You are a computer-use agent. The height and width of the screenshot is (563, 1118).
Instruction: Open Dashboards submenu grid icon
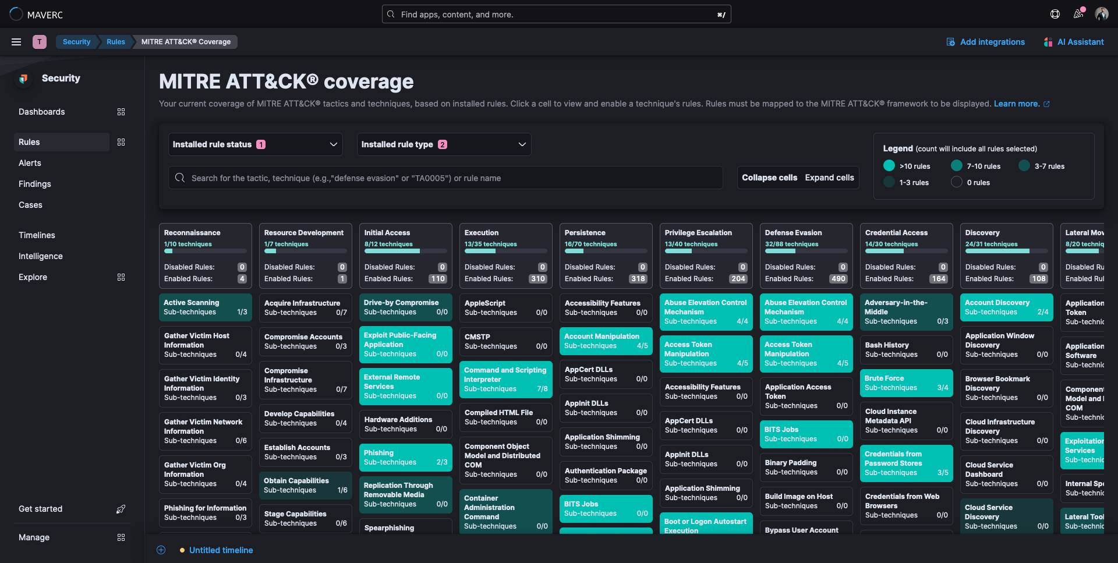tap(121, 112)
